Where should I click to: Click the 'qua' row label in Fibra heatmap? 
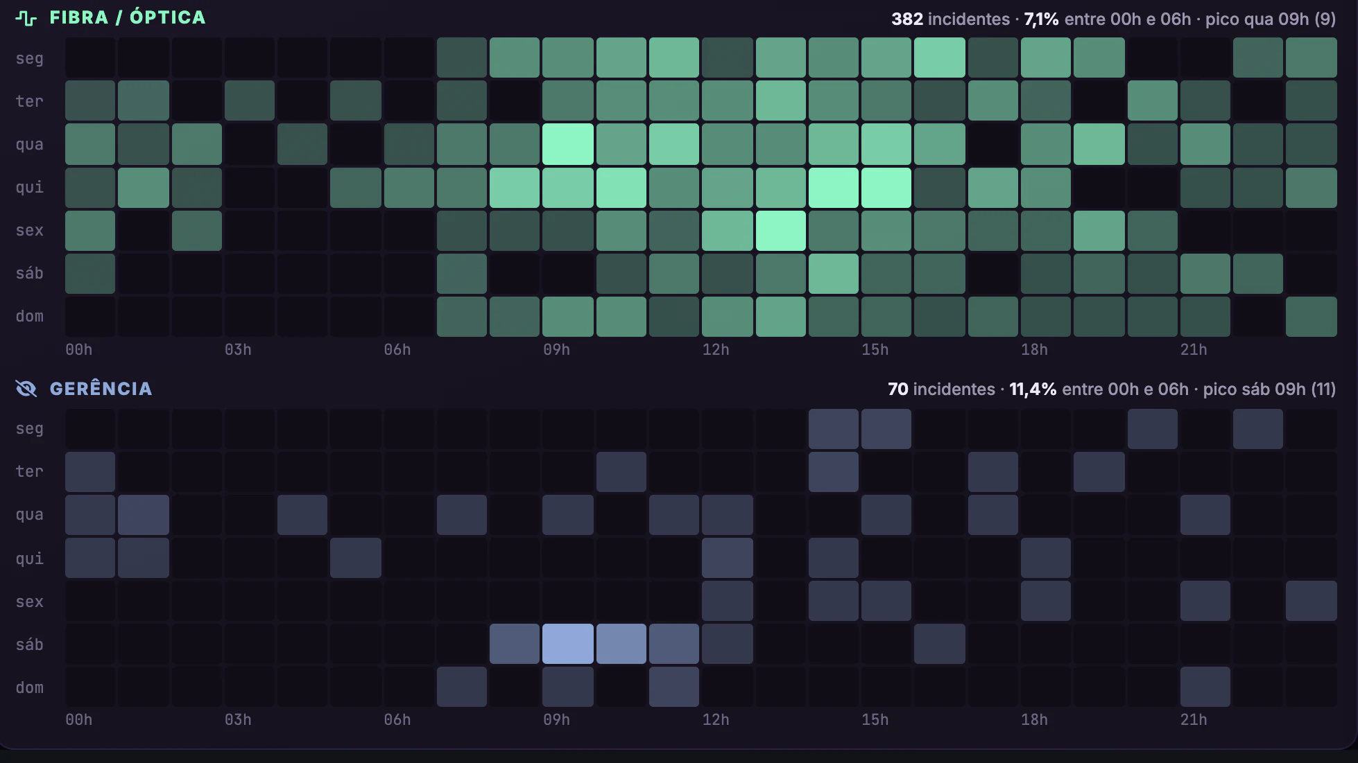30,144
